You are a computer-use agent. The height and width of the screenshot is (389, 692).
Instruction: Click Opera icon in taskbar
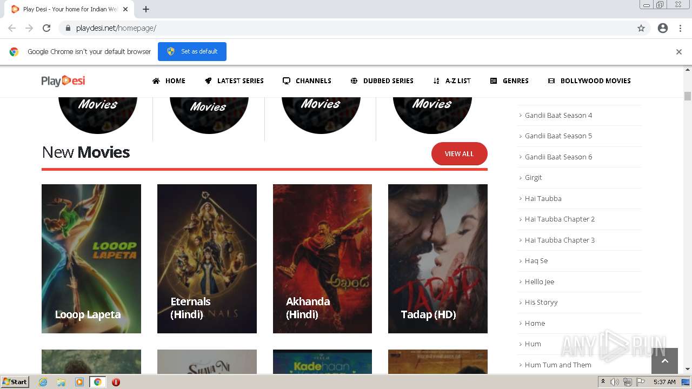pos(116,382)
